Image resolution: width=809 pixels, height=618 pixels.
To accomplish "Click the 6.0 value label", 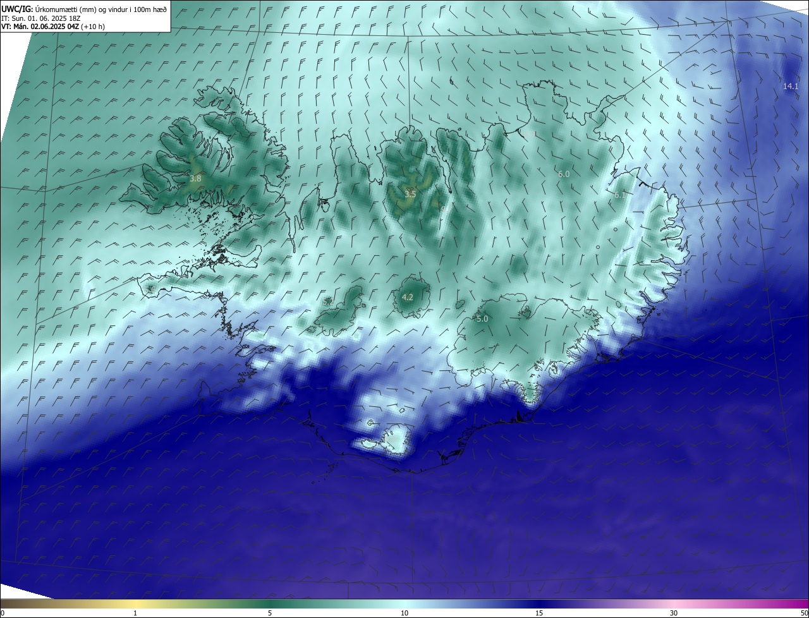I will 564,174.
